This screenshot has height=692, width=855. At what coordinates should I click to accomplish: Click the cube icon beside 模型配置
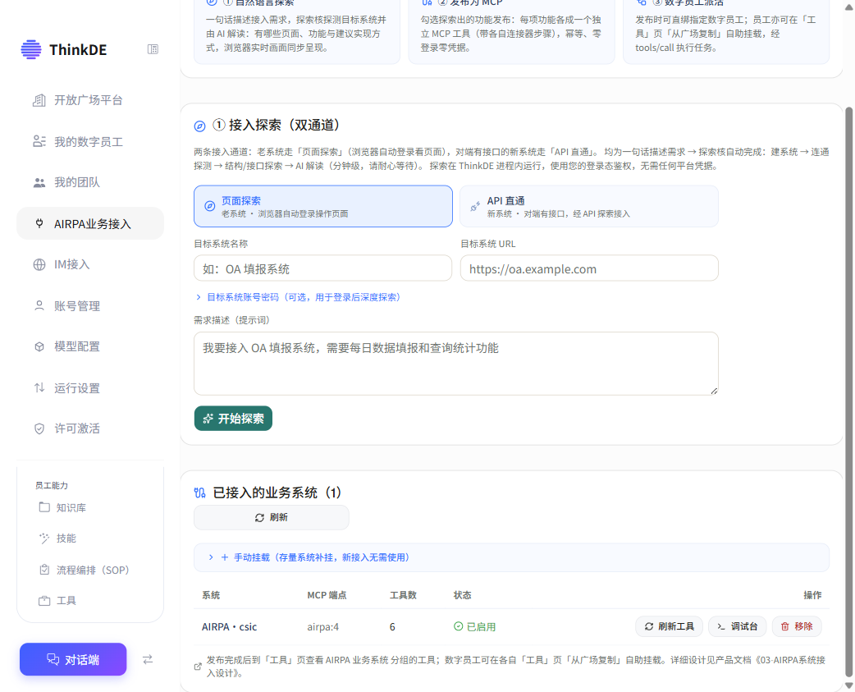(39, 346)
